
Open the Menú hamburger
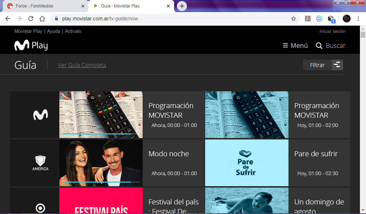click(295, 45)
